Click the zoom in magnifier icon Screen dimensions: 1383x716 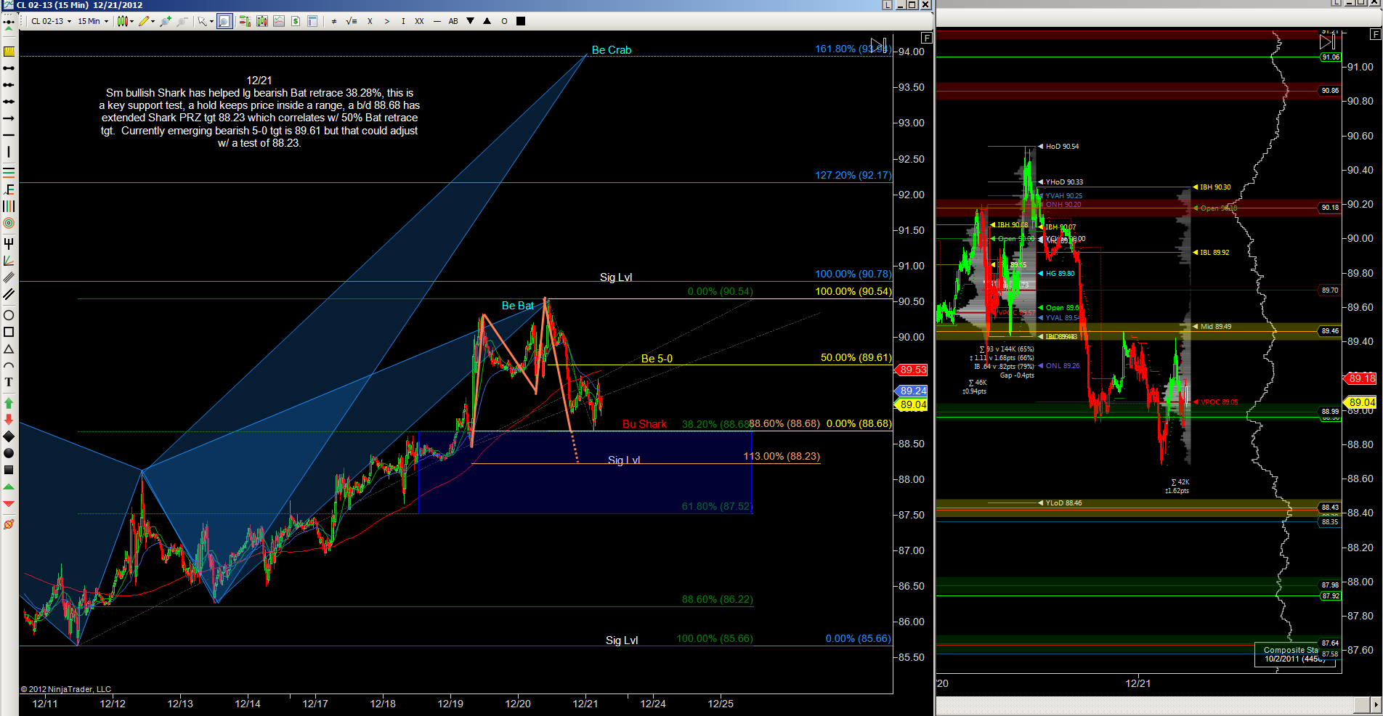click(x=166, y=21)
